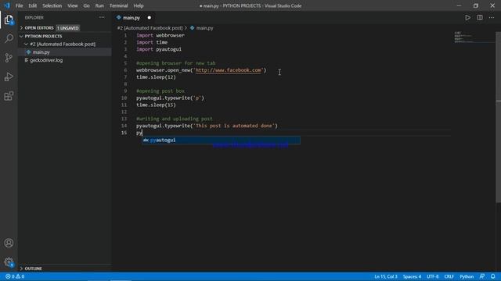This screenshot has width=501, height=281.
Task: Click the feedback icon in status bar
Action: tap(482, 276)
